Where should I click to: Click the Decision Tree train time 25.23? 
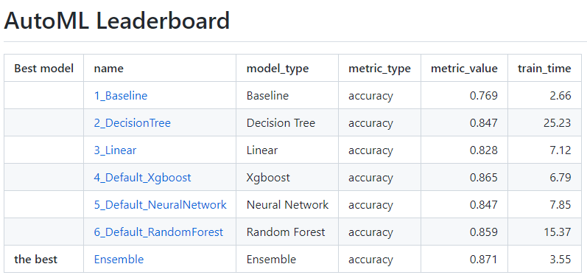(557, 123)
